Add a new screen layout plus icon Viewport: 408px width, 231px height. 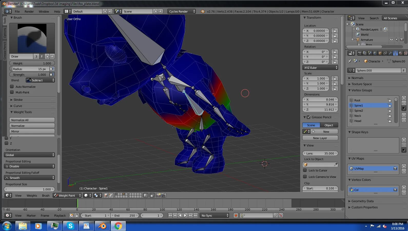(x=105, y=11)
